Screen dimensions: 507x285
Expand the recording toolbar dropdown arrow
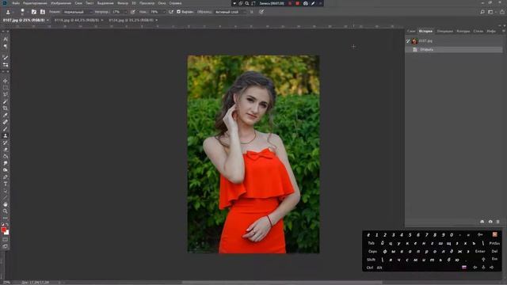pos(234,3)
